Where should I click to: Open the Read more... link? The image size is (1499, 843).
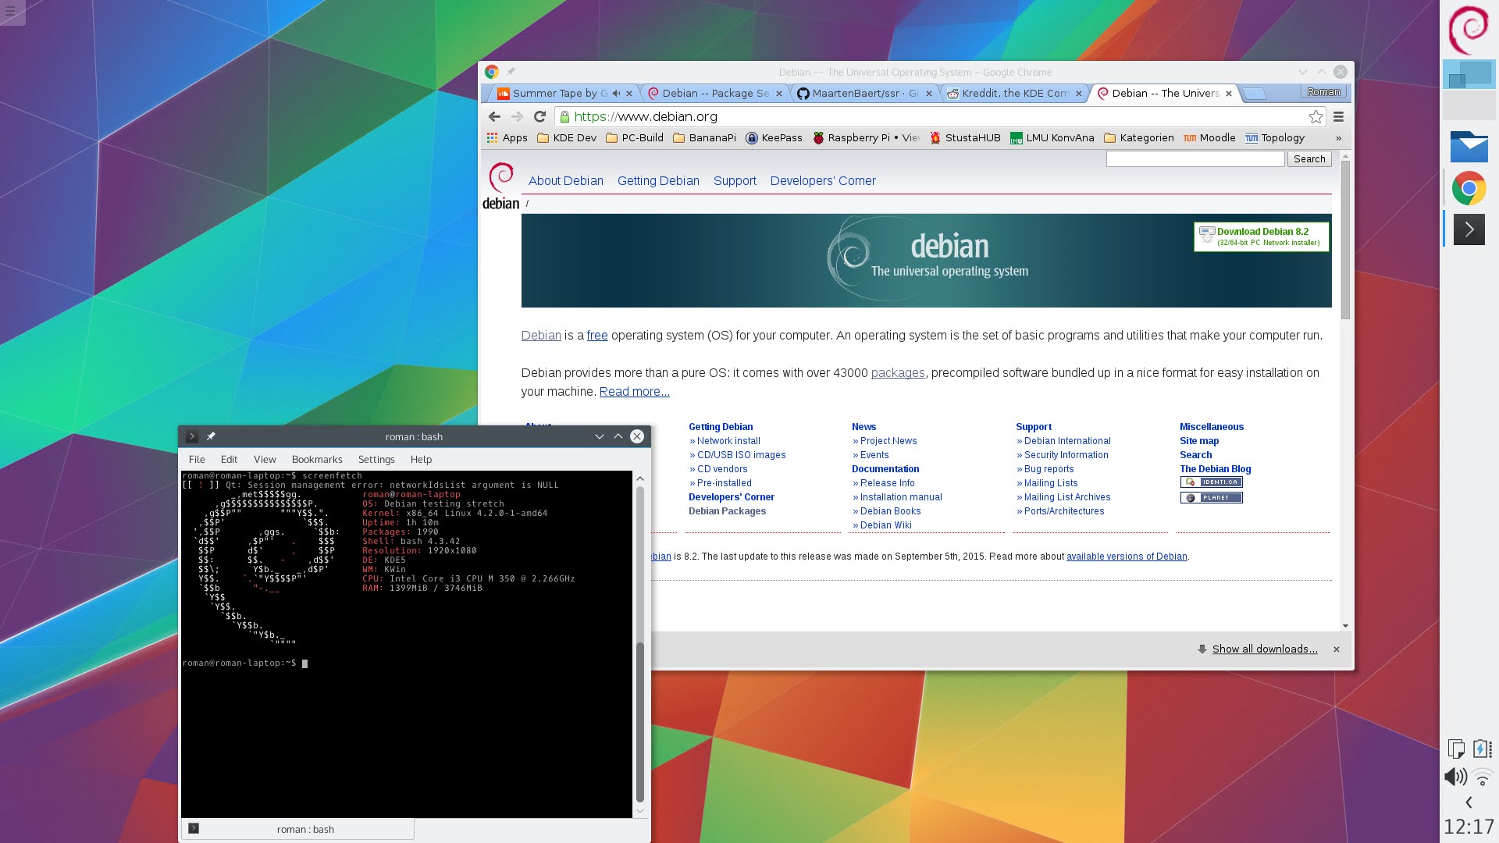point(634,392)
